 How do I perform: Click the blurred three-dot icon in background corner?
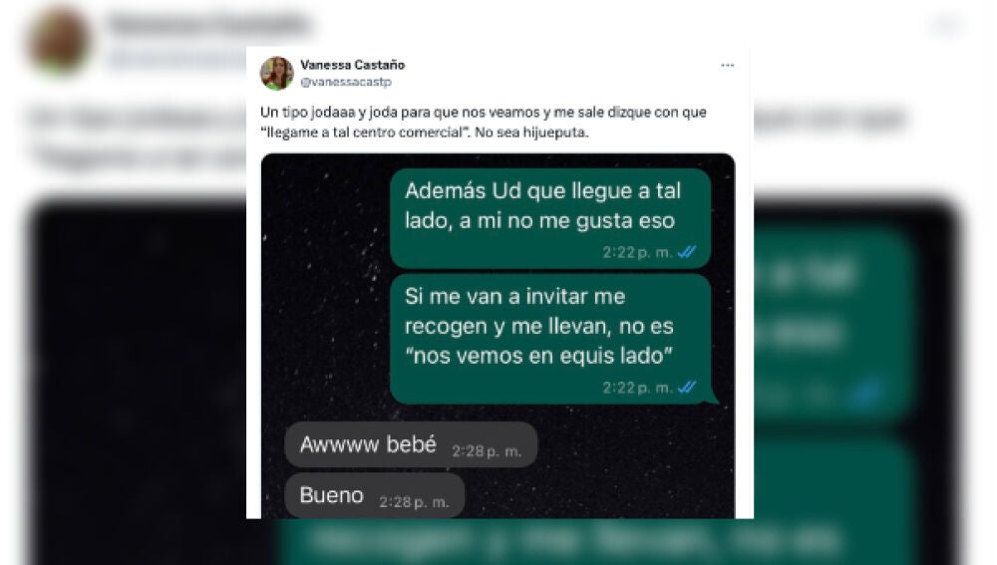[x=946, y=26]
